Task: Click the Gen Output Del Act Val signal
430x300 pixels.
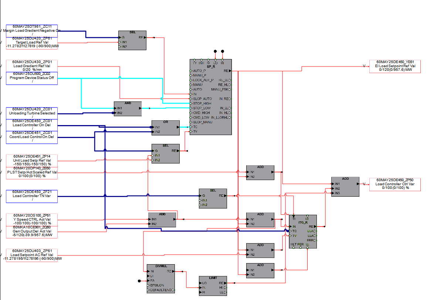Action: click(x=32, y=232)
